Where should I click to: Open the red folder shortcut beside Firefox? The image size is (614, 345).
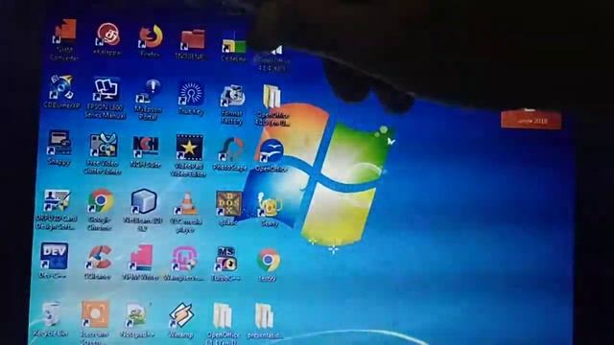point(192,40)
